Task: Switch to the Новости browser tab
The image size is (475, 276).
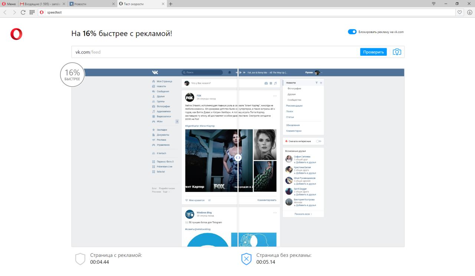Action: tap(93, 4)
